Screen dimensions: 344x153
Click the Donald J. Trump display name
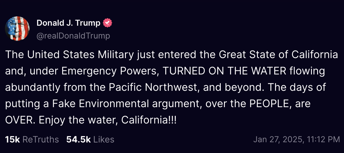pos(69,23)
